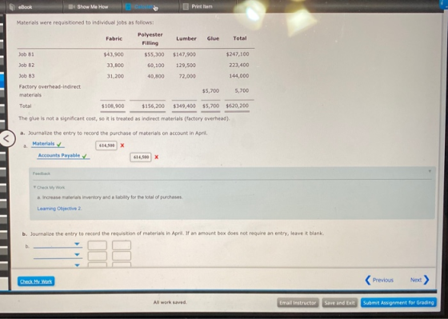Collapse the Feedback panel arrow
Screen dimensions: 448x319
[x=430, y=171]
